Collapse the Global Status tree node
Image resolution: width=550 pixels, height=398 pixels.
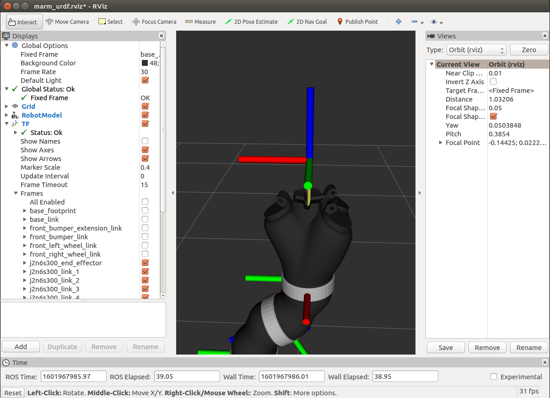(6, 89)
